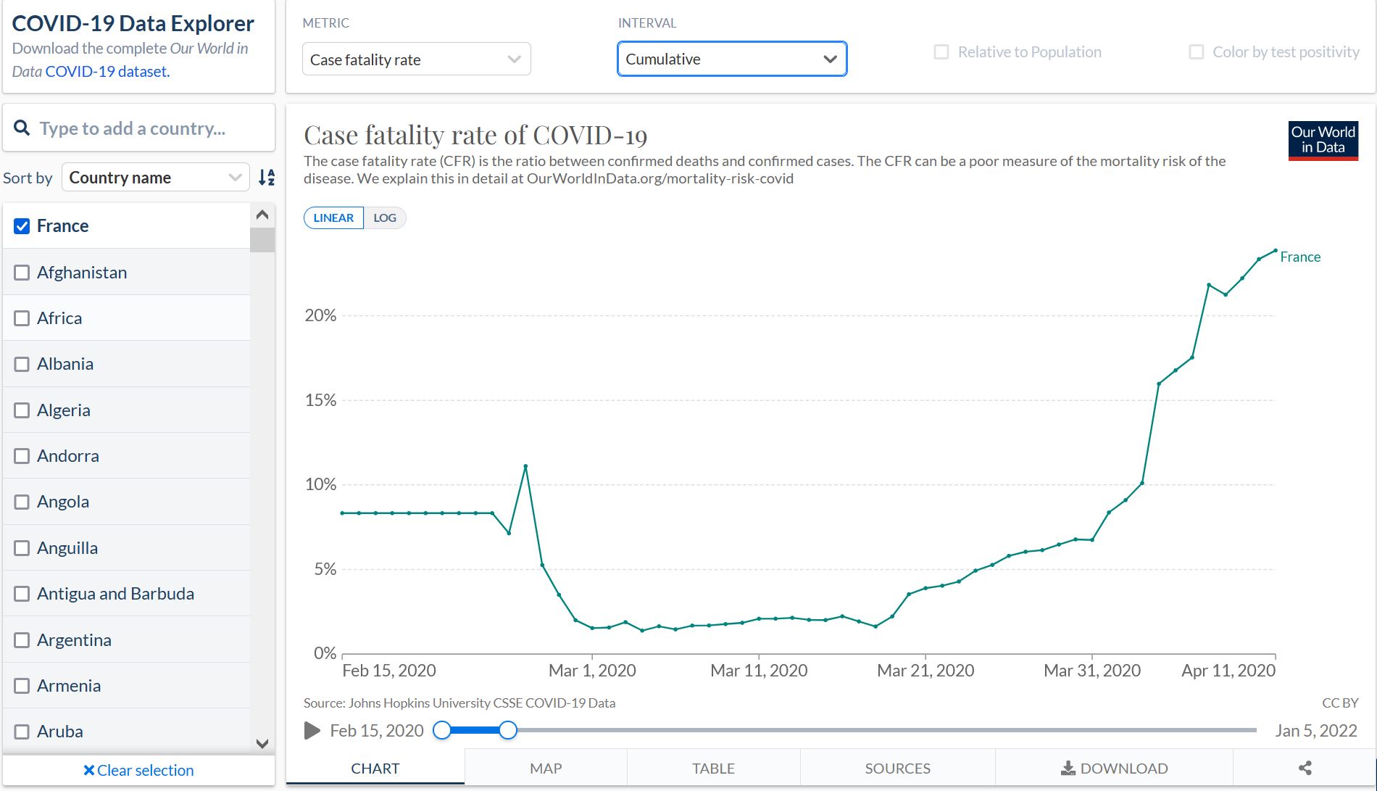Switch to the MAP tab
The height and width of the screenshot is (791, 1377).
[546, 768]
